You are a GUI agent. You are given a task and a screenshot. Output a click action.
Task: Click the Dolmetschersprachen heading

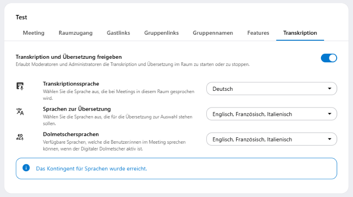[x=71, y=134]
